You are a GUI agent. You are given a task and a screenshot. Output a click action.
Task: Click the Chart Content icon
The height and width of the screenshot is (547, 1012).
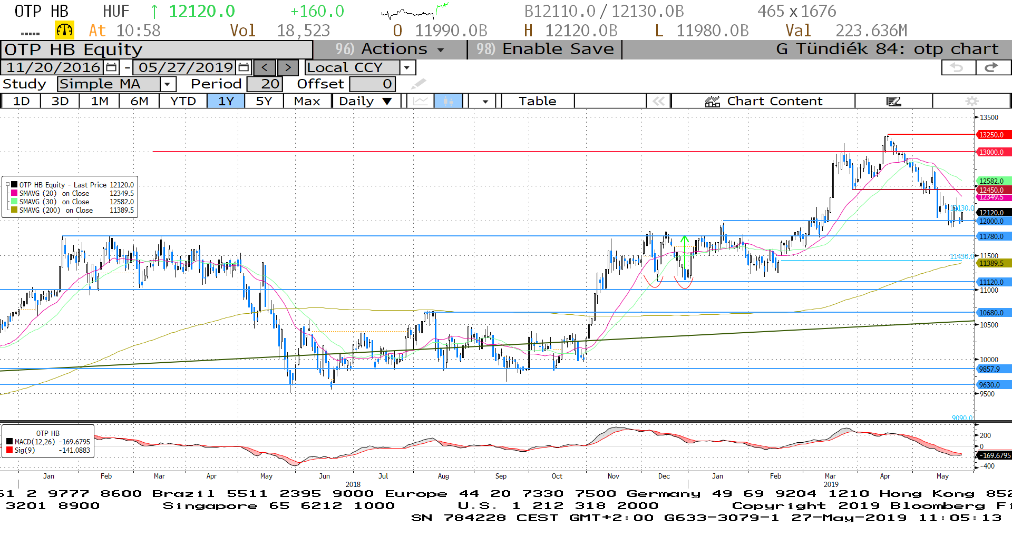click(x=713, y=101)
